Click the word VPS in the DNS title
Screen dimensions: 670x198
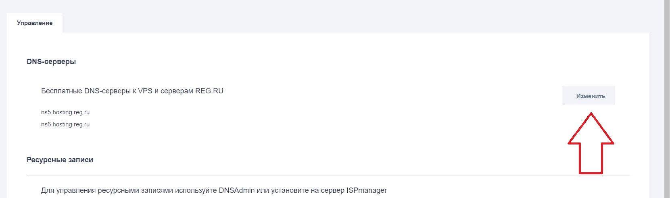pyautogui.click(x=145, y=91)
